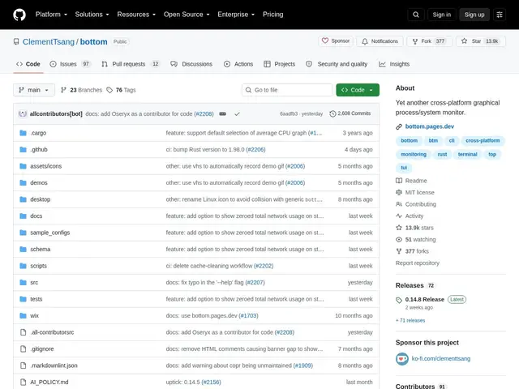Viewport: 519px width, 389px height.
Task: Click the demos folder icon
Action: 23,182
